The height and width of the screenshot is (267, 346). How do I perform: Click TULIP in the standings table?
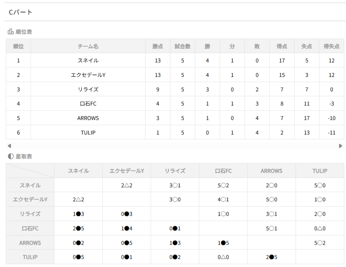coord(88,133)
